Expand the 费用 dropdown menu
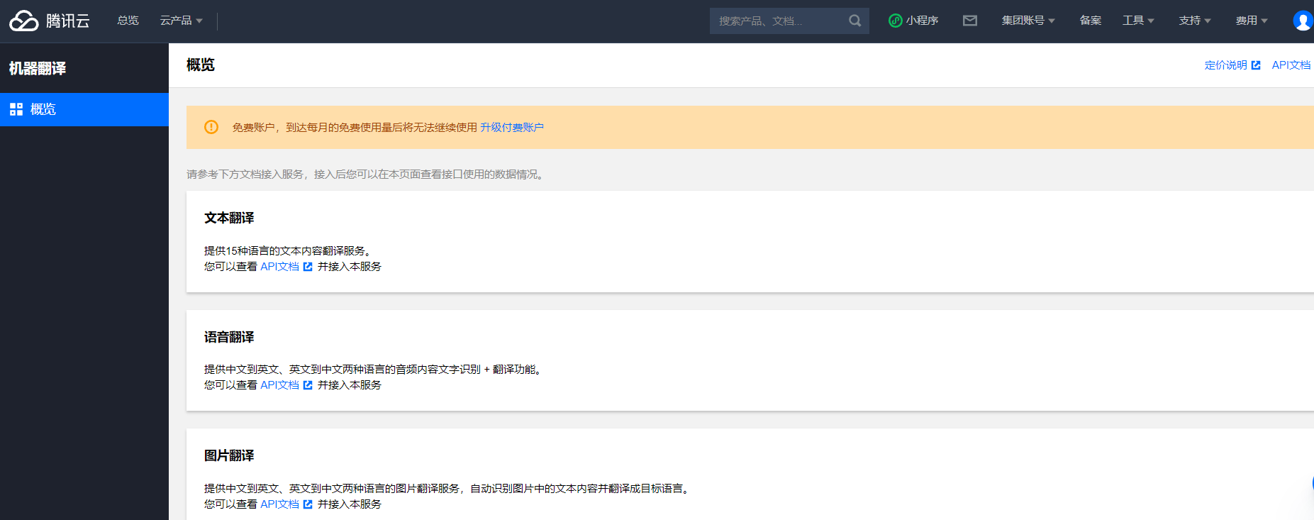The height and width of the screenshot is (520, 1314). pos(1252,21)
